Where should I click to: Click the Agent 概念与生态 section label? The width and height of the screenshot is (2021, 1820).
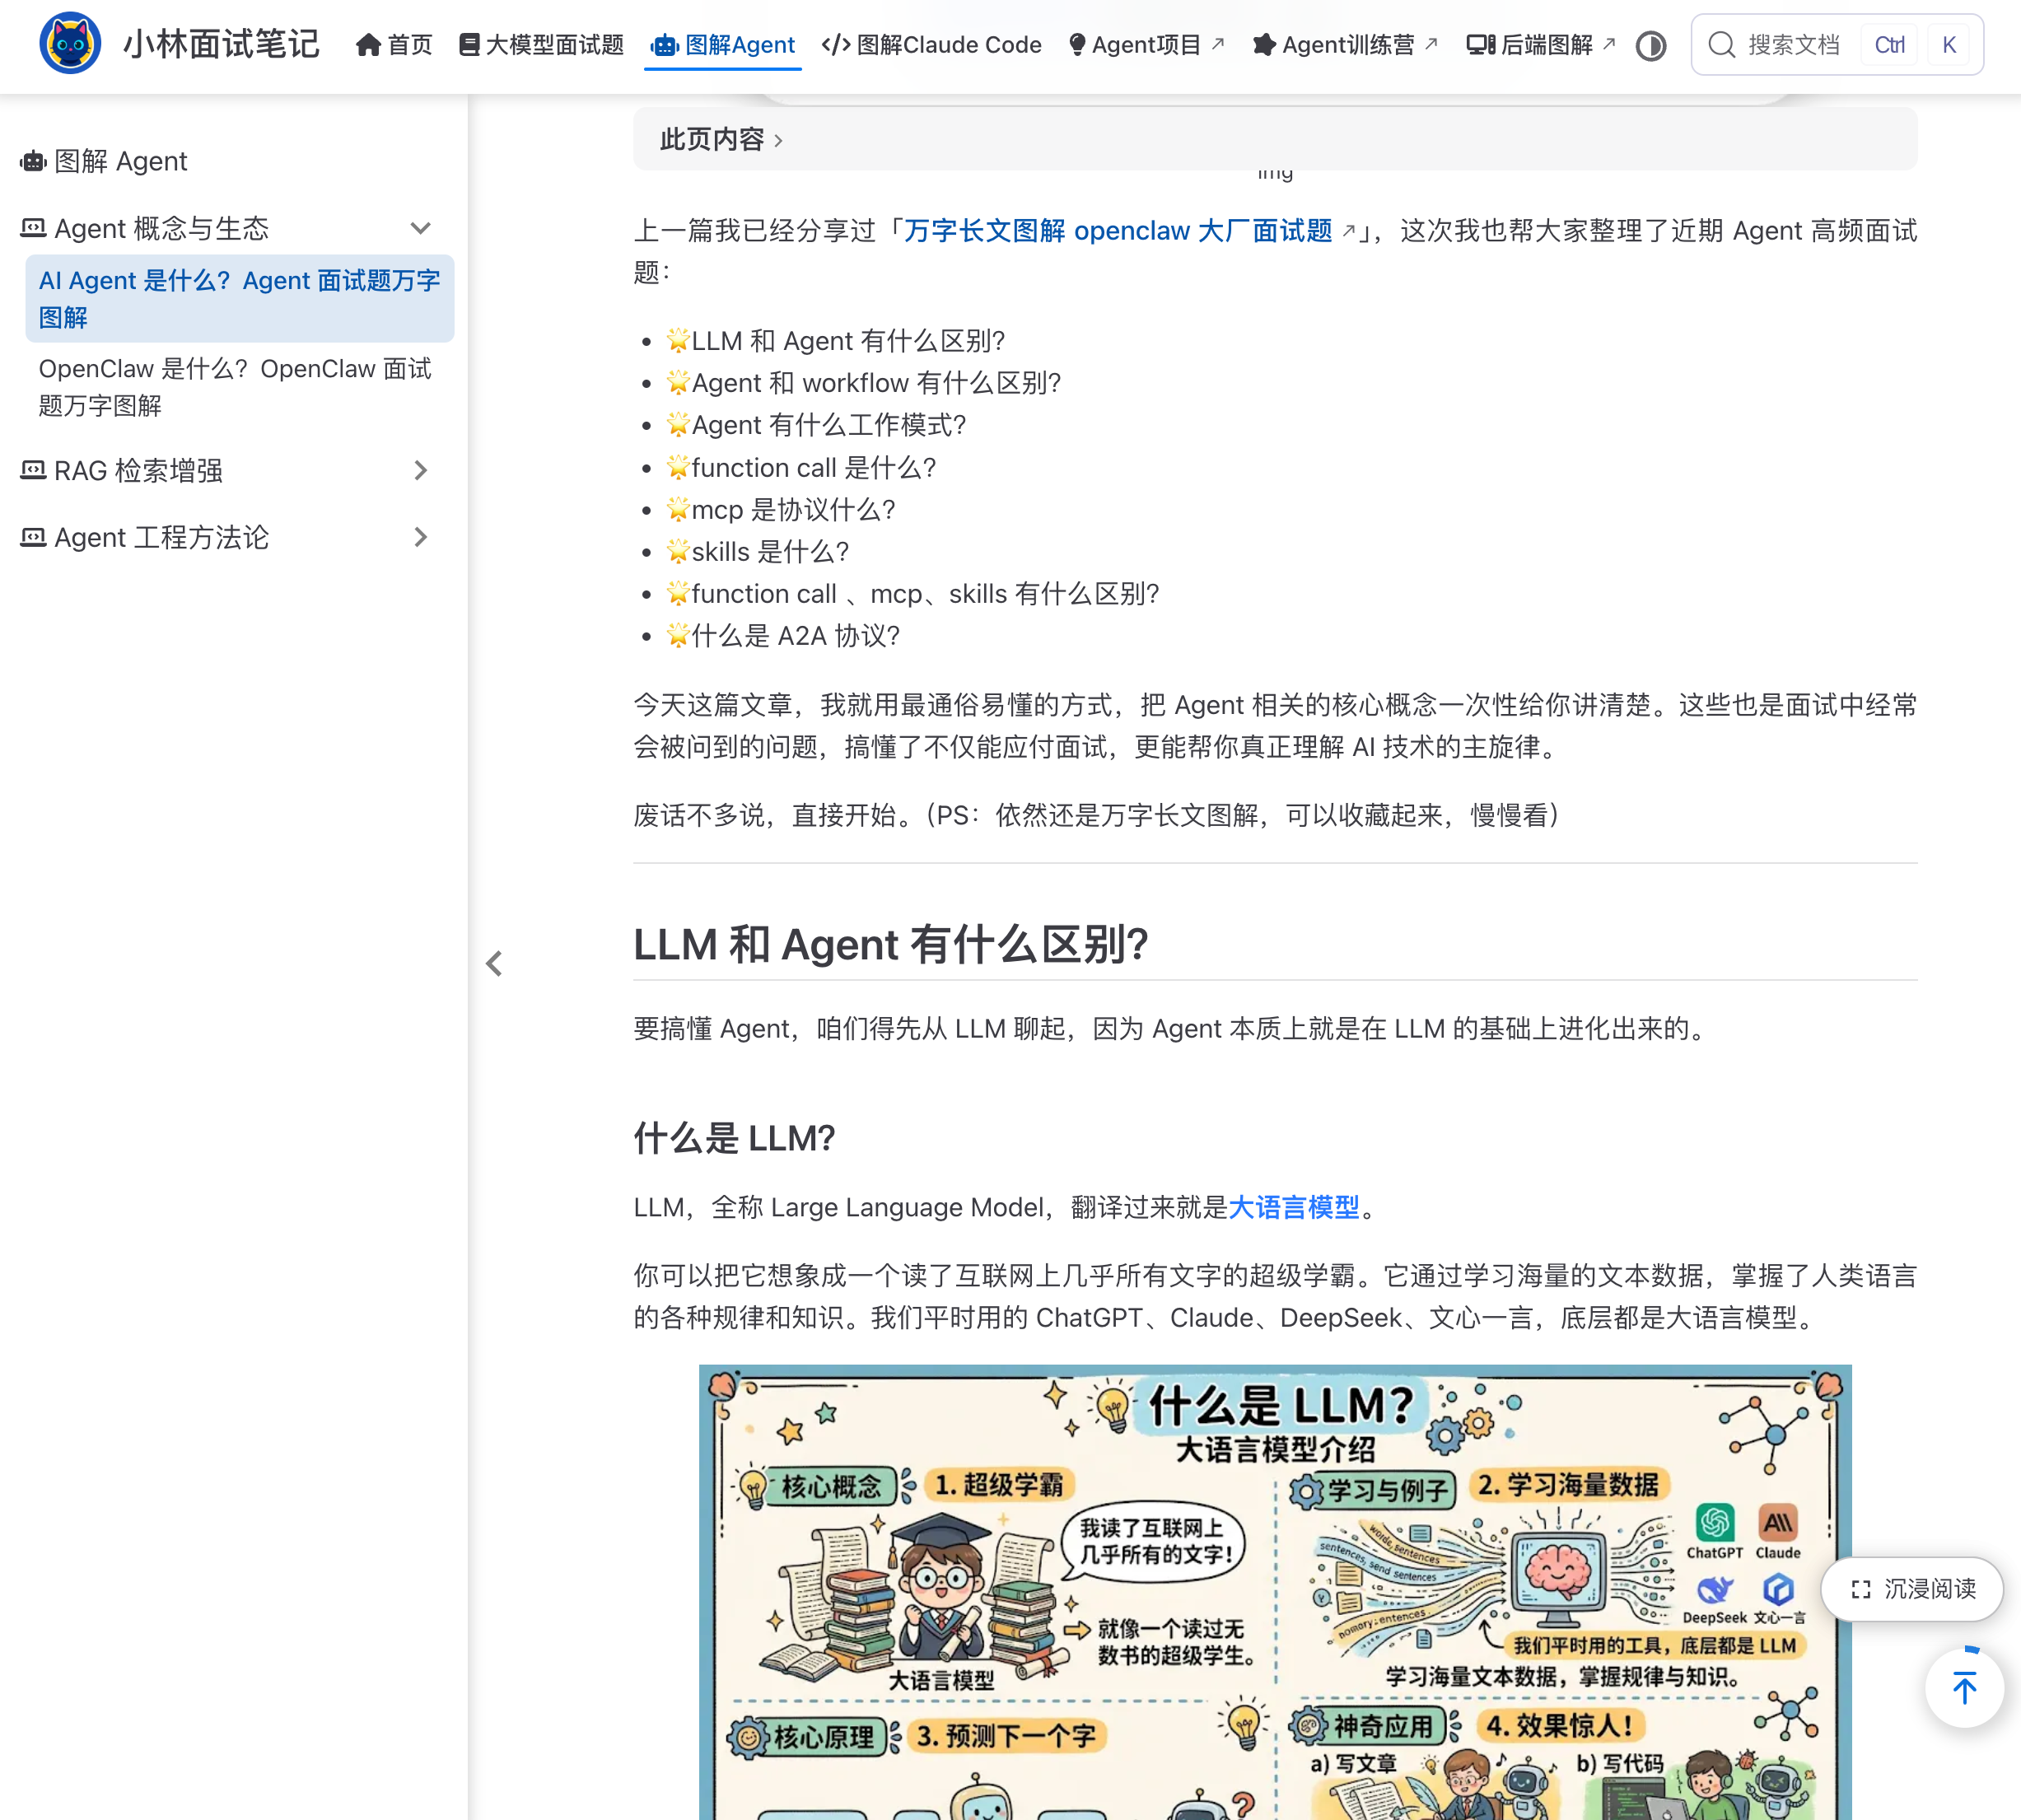pos(161,229)
